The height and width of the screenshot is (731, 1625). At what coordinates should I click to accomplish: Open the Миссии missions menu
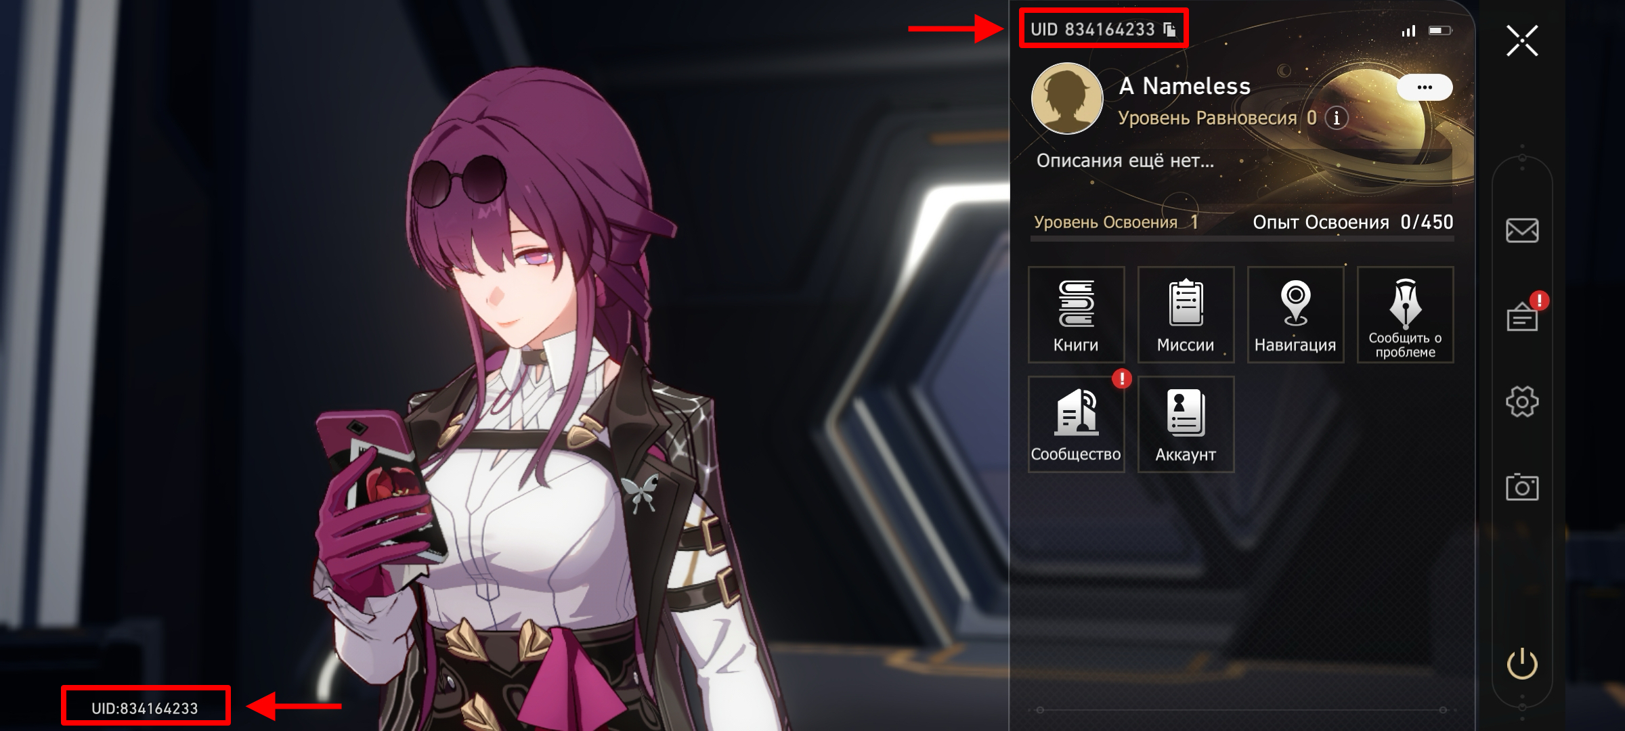pyautogui.click(x=1186, y=315)
